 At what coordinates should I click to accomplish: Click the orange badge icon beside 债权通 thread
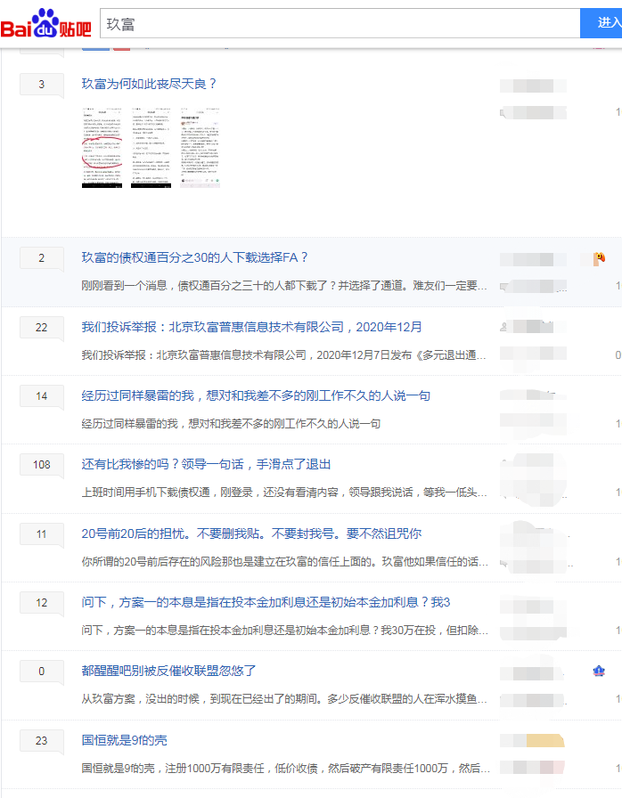pyautogui.click(x=599, y=258)
